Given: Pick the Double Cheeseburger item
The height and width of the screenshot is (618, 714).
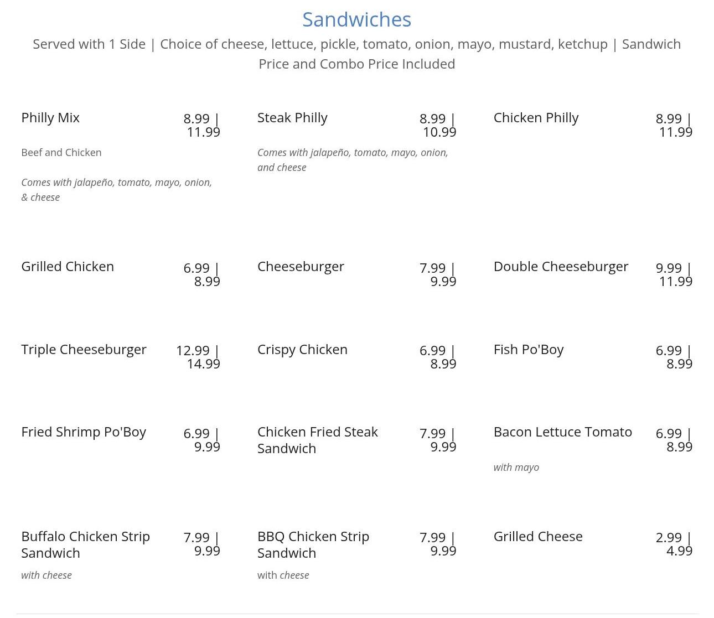Looking at the screenshot, I should 561,267.
